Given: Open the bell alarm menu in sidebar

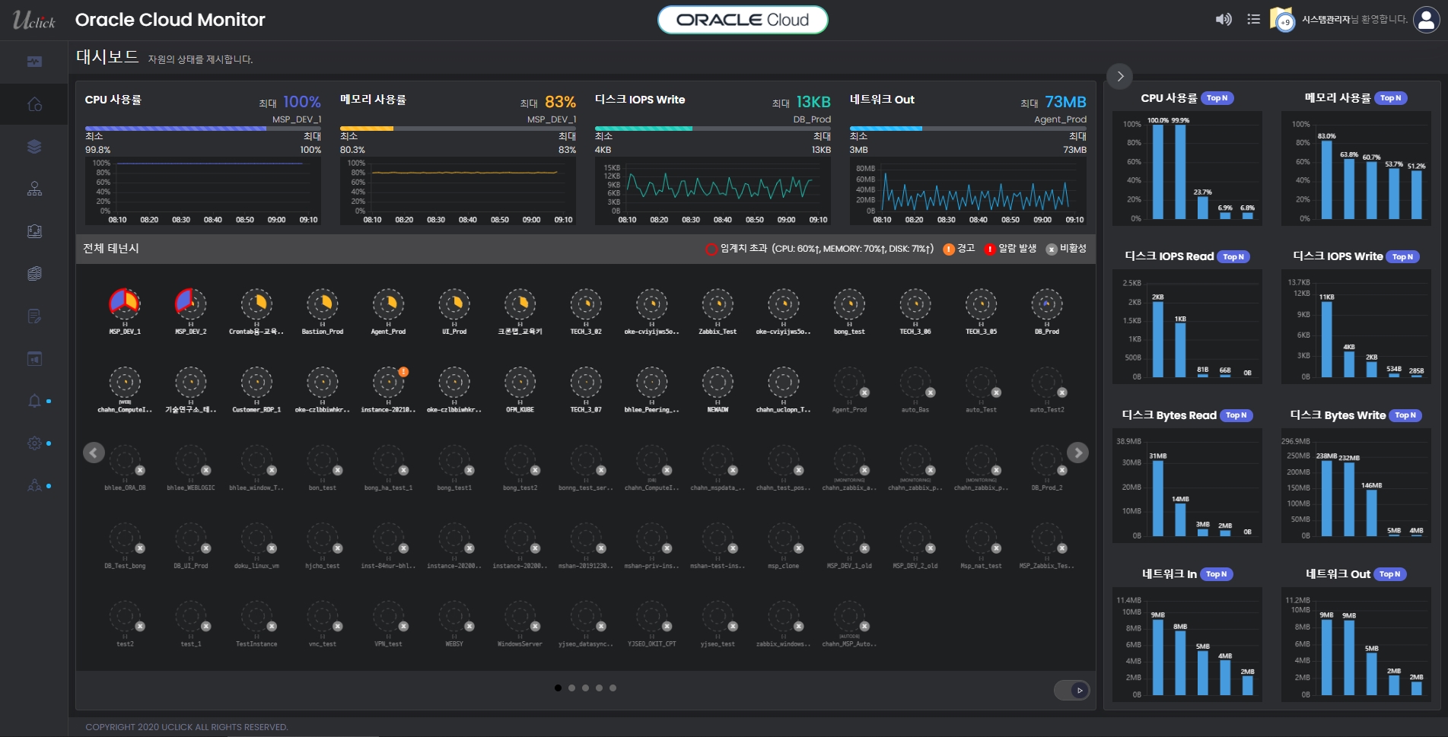Looking at the screenshot, I should [x=34, y=401].
